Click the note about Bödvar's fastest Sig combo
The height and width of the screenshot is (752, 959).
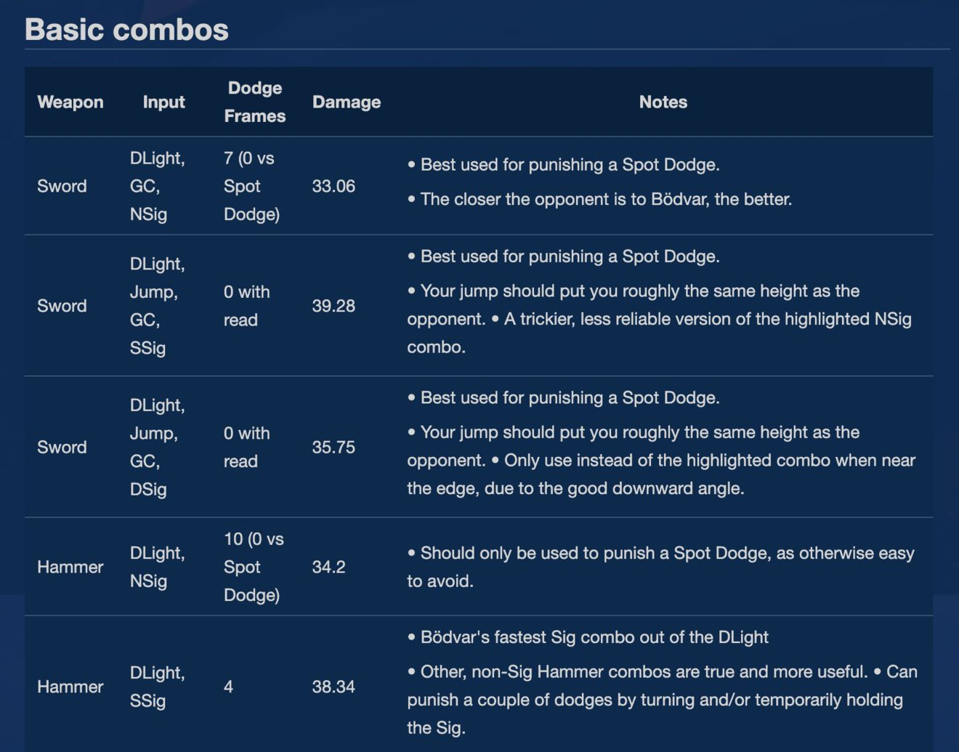coord(588,637)
